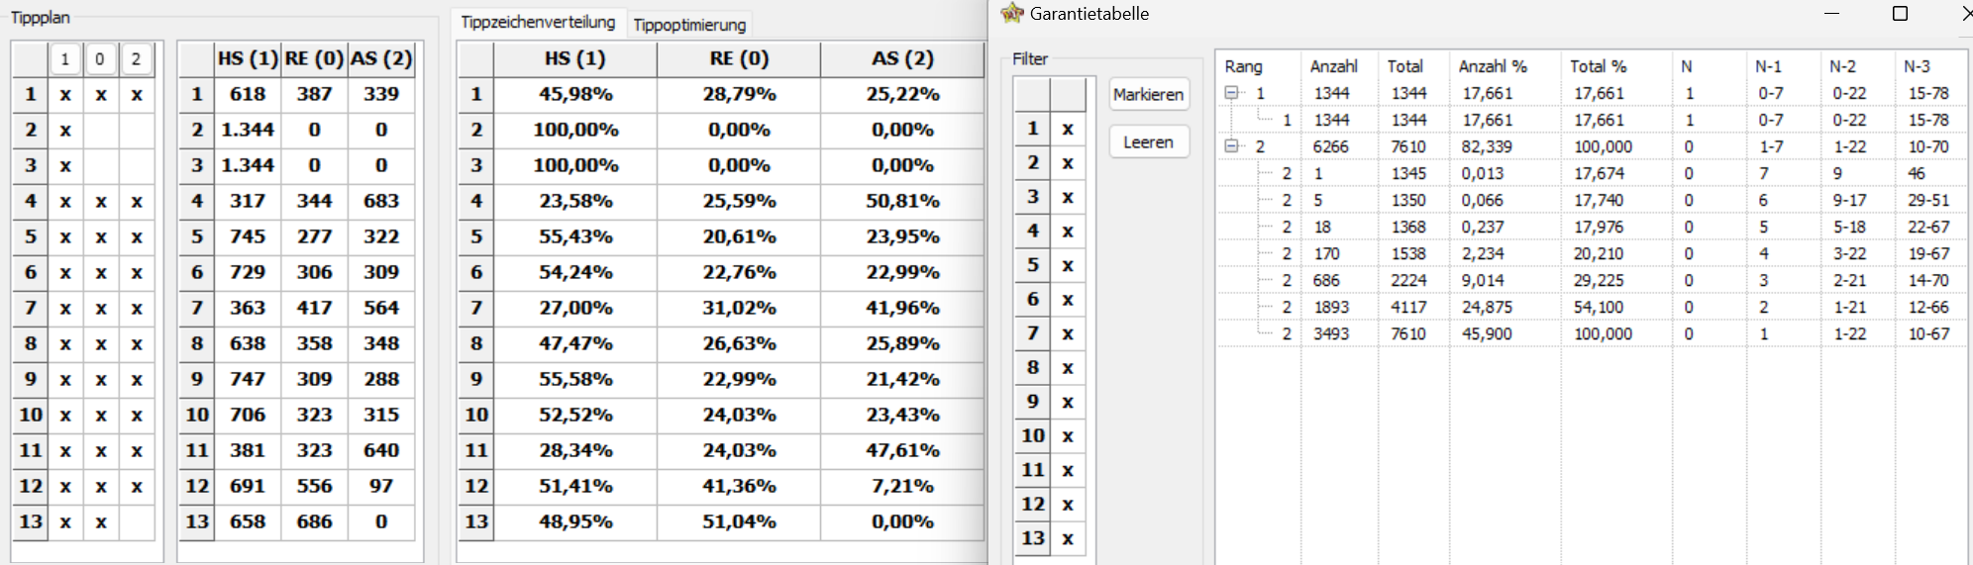Viewport: 1973px width, 565px height.
Task: Toggle Tippplan row 13 column 2 cell
Action: pos(136,521)
